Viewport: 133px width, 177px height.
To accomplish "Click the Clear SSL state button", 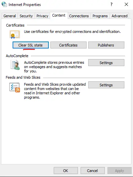I will pyautogui.click(x=31, y=45).
